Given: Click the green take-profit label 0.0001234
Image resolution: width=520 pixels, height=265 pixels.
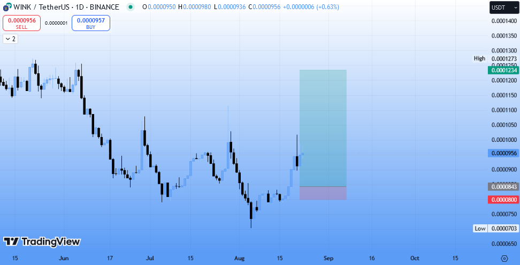Looking at the screenshot, I should [x=503, y=70].
